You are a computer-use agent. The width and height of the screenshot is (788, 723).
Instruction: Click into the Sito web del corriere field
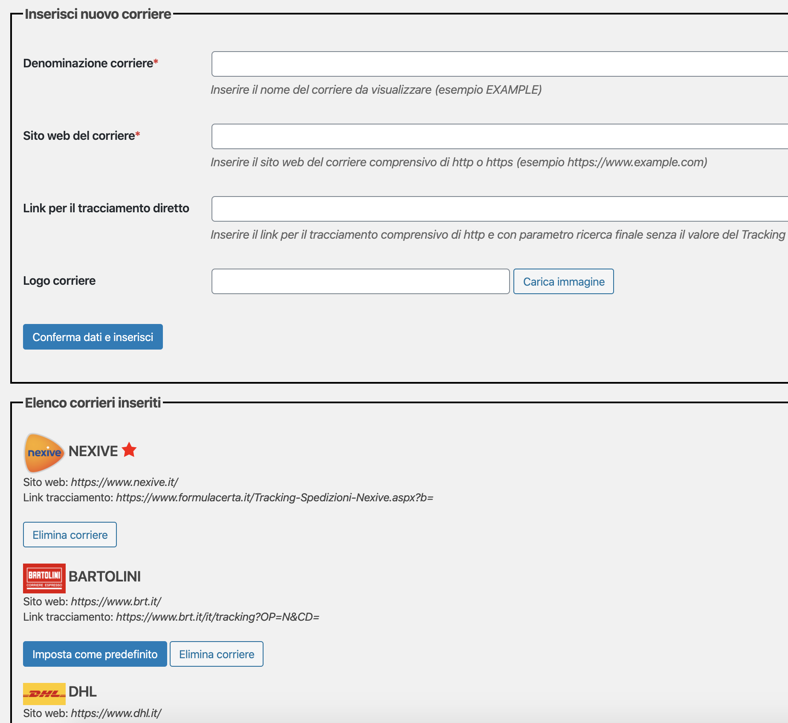coord(499,136)
